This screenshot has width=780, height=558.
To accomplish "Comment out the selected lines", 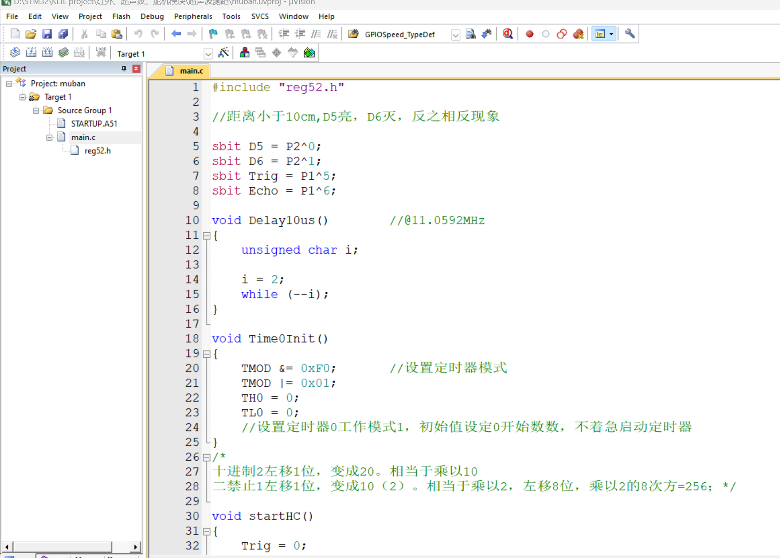I will 316,34.
